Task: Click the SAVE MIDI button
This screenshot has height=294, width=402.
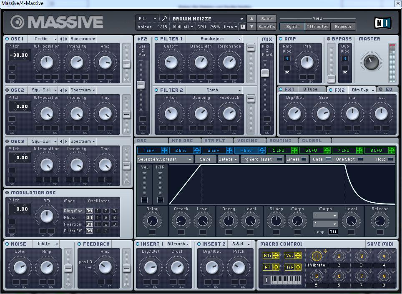Action: (x=380, y=244)
